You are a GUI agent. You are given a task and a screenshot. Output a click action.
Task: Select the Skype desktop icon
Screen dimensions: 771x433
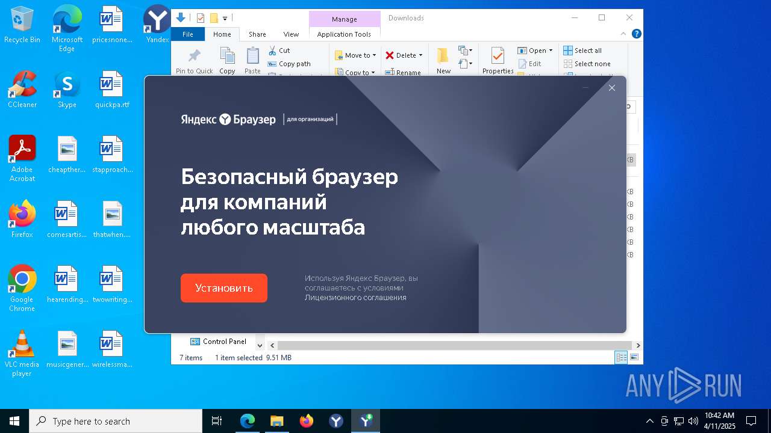[67, 90]
